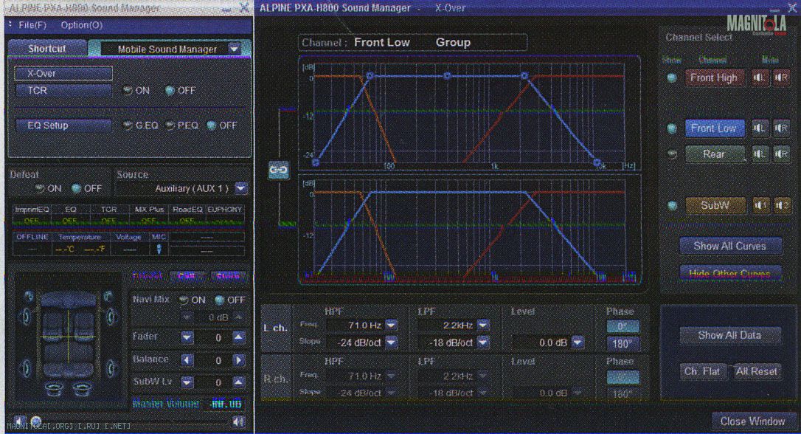Open L ch. HPF slope dropdown -24 dB/oct

pos(392,342)
